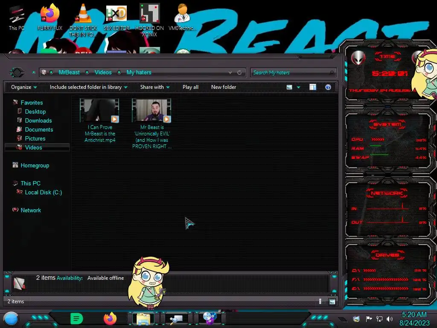Screen dimensions: 437x328
Task: Open the VLC cone desktop shortcut
Action: pos(83,20)
